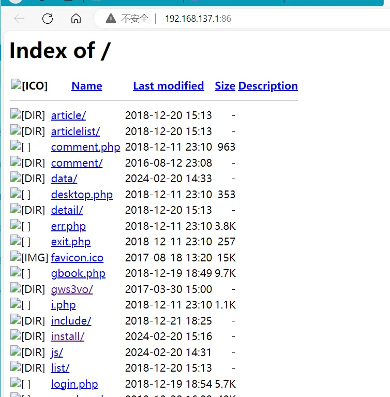
Task: Sort listing by Last modified column
Action: [x=168, y=86]
